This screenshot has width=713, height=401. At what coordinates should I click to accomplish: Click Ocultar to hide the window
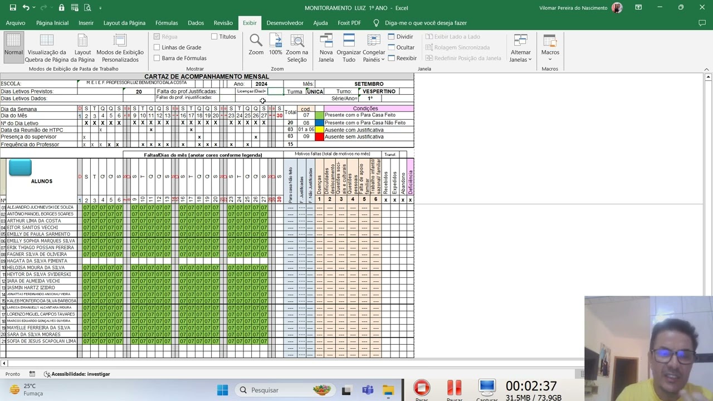click(x=401, y=47)
